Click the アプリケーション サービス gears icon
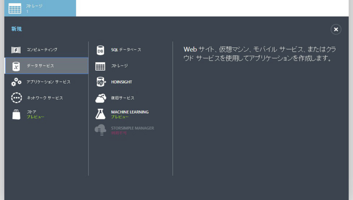The height and width of the screenshot is (200, 353). [x=16, y=82]
